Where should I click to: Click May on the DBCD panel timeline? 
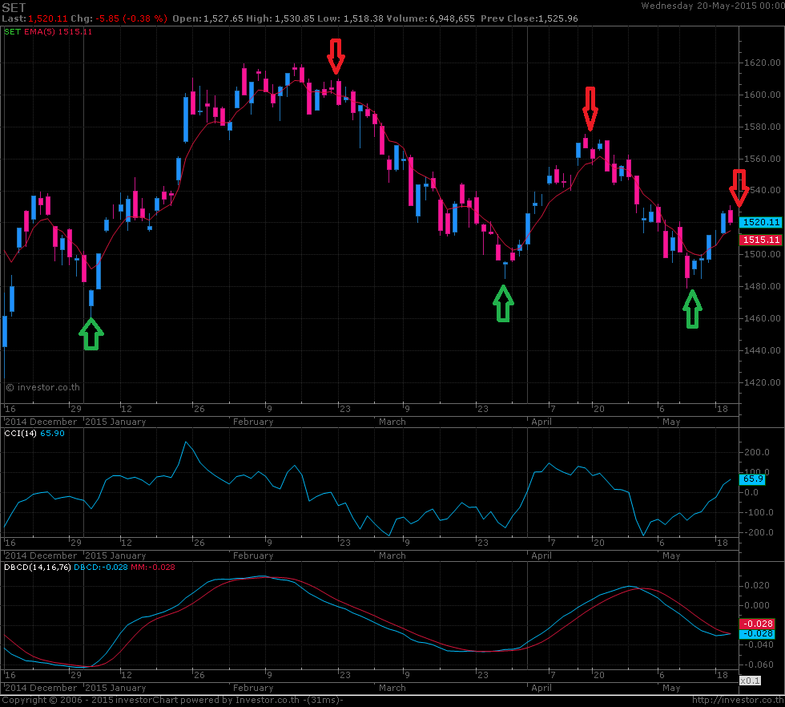pyautogui.click(x=671, y=688)
